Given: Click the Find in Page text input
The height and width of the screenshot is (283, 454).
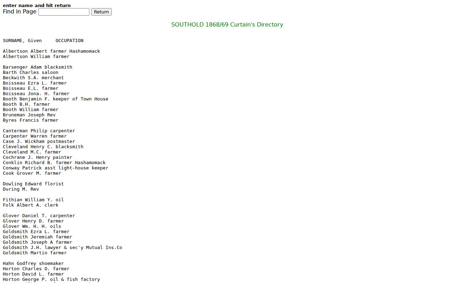Looking at the screenshot, I should (x=64, y=12).
